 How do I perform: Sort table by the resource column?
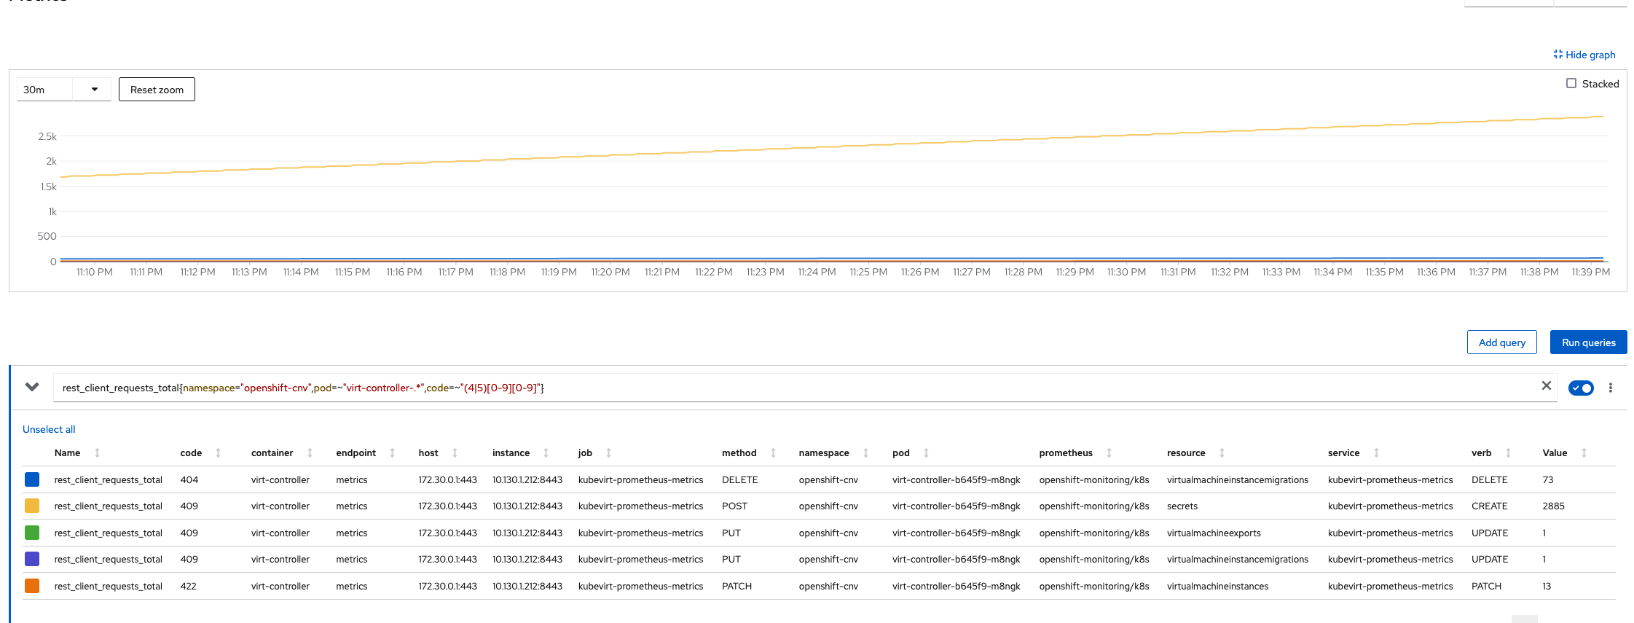[1195, 452]
